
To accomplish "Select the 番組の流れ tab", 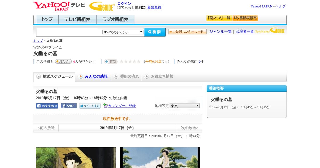I will click(x=126, y=77).
